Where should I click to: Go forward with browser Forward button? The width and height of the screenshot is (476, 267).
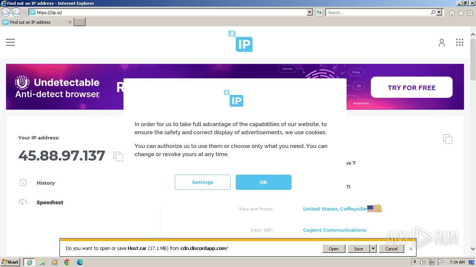(16, 12)
